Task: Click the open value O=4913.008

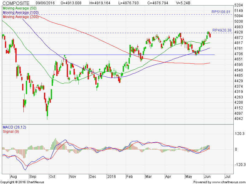Action: click(x=71, y=3)
